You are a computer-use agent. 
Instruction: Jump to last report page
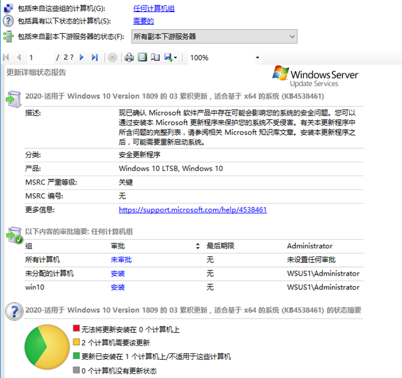pyautogui.click(x=94, y=58)
